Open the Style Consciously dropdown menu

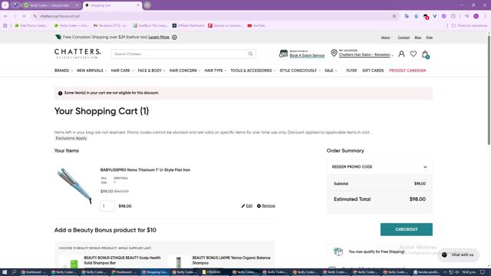tap(300, 71)
